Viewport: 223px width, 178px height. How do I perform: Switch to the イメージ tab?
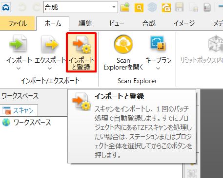point(184,23)
